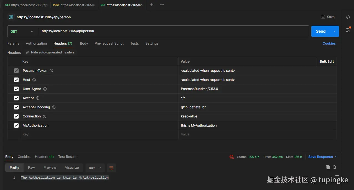354x190 pixels.
Task: Click the Size 186 B indicator
Action: 294,157
